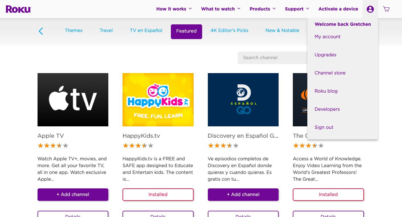402x217 pixels.
Task: Select Upgrades in account menu
Action: [326, 55]
